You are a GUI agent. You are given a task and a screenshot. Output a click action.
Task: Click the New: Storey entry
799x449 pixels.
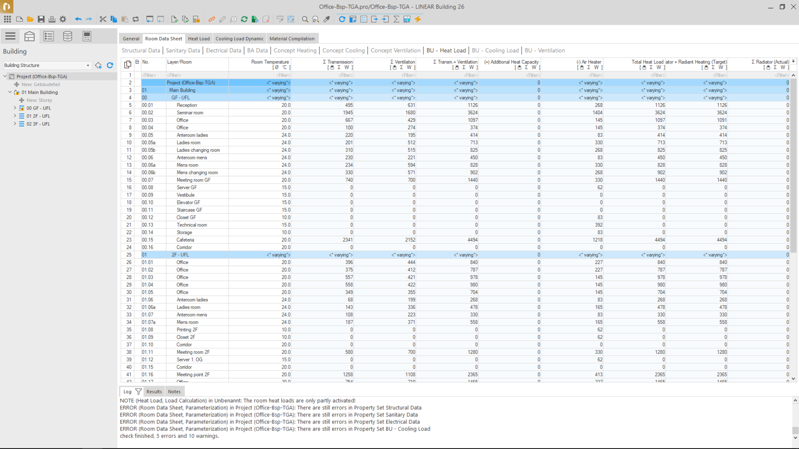pos(39,100)
